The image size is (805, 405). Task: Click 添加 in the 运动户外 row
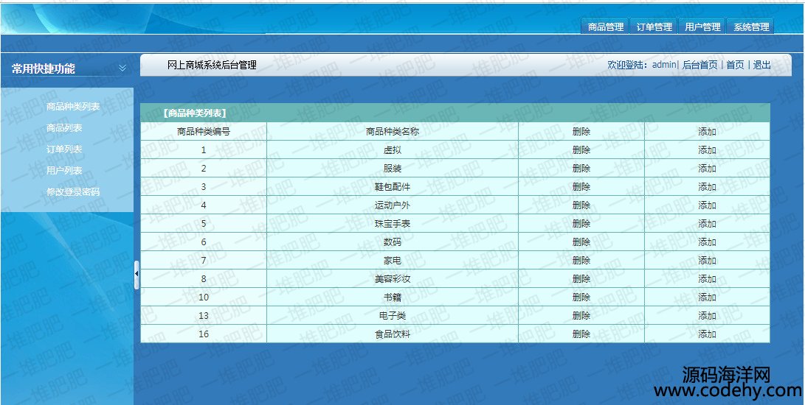coord(707,205)
